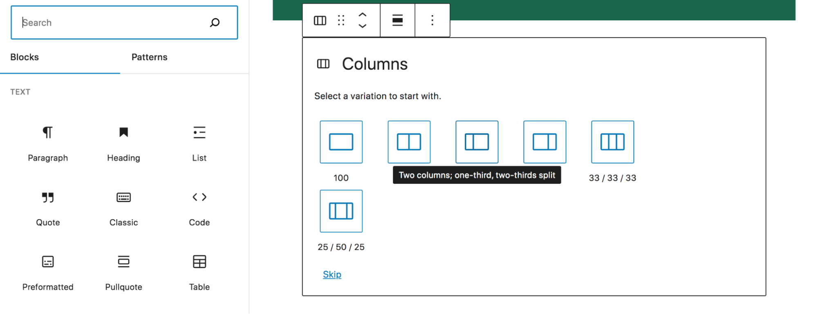Open the block options three-dot menu
The width and height of the screenshot is (817, 314).
click(x=432, y=20)
